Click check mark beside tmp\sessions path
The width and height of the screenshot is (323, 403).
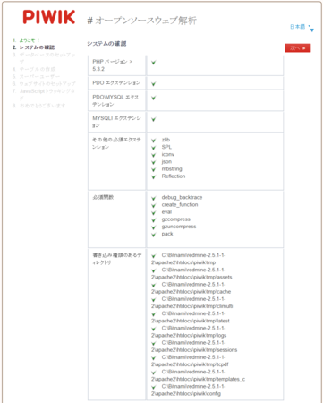coord(154,344)
